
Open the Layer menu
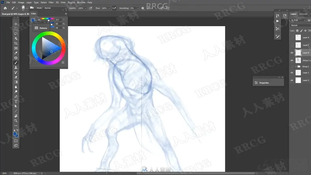(x=29, y=2)
